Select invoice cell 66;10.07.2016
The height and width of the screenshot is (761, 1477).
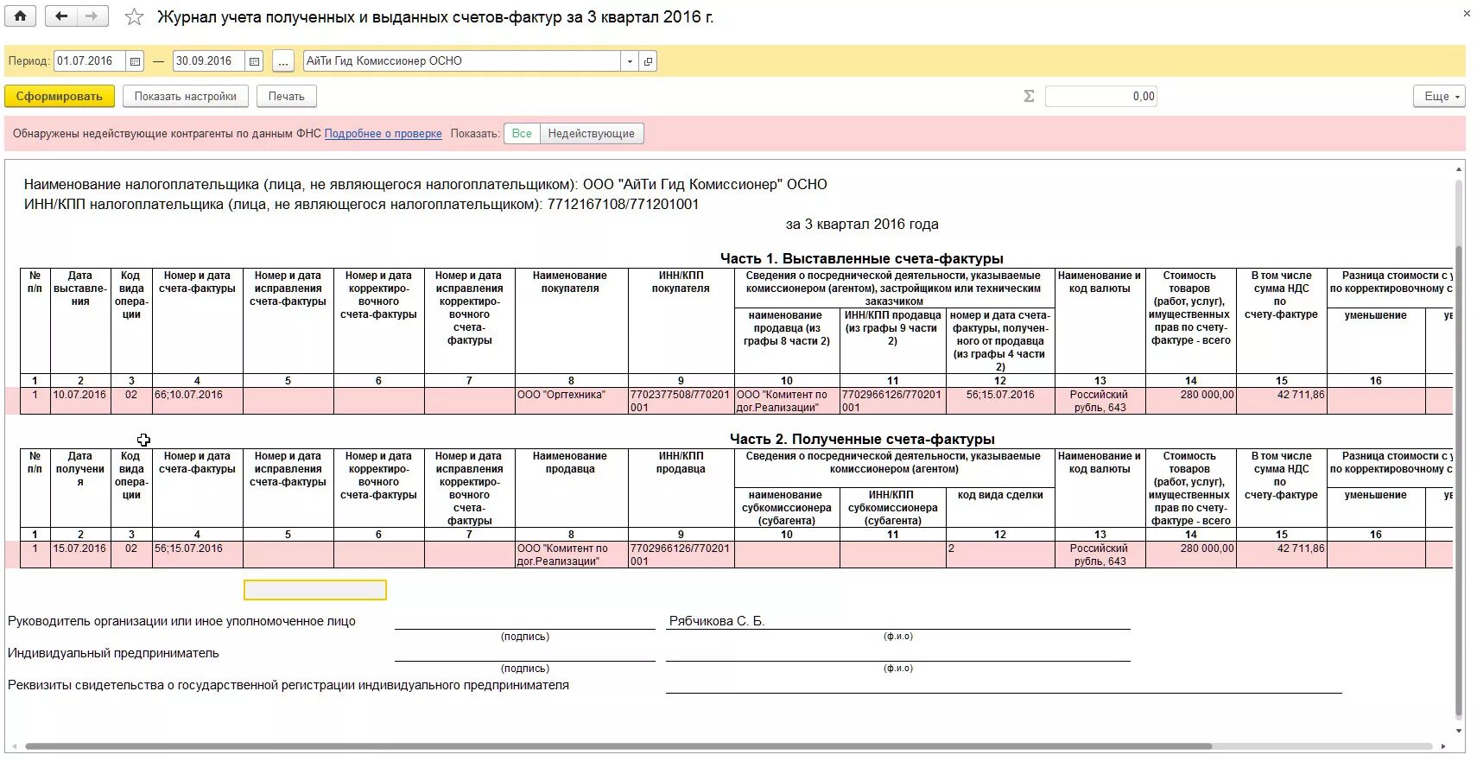tap(197, 401)
